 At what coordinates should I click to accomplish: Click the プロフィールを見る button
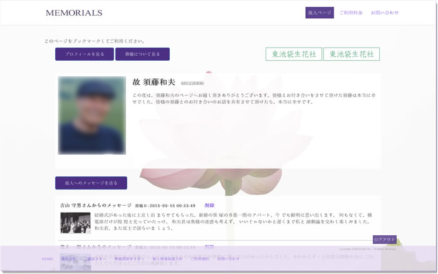point(85,54)
